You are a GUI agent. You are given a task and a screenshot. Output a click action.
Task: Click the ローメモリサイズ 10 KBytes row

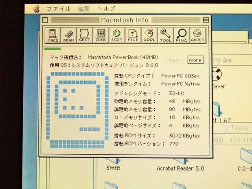click(157, 117)
